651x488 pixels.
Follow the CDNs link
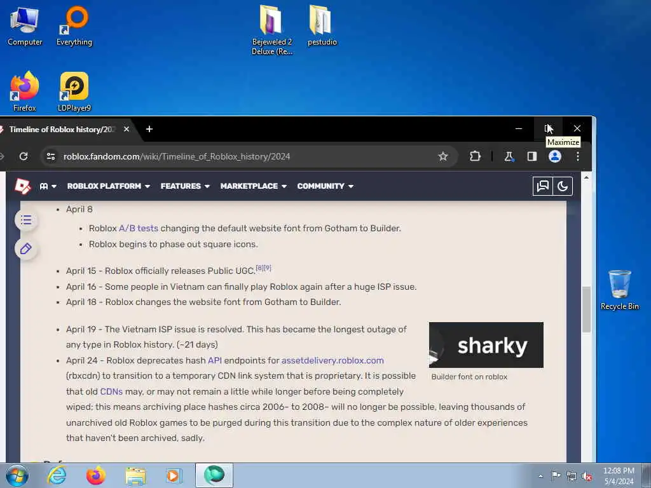(111, 391)
